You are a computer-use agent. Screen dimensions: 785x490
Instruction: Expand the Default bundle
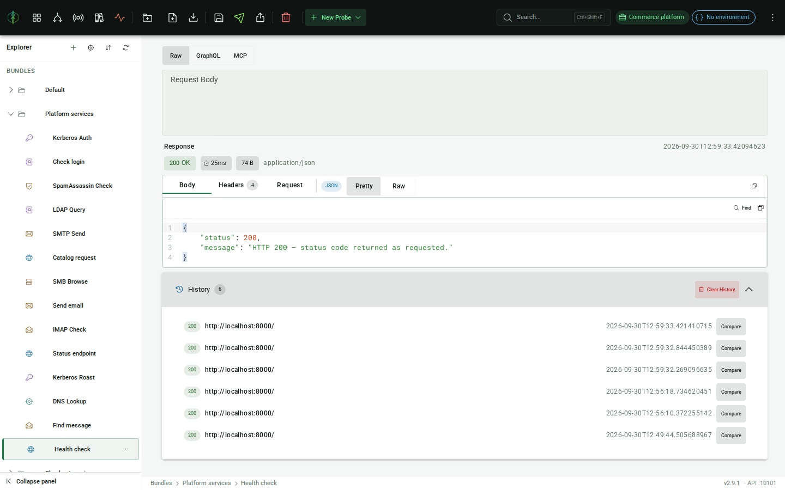[x=11, y=90]
